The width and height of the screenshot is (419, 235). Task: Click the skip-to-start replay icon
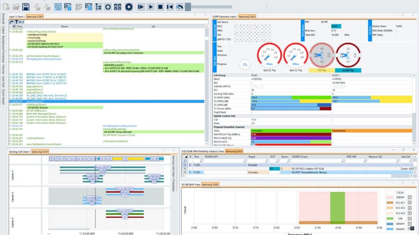click(170, 7)
